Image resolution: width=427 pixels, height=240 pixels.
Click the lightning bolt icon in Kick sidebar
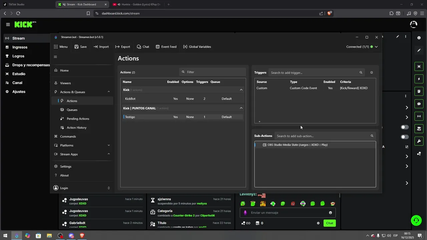pos(419,79)
